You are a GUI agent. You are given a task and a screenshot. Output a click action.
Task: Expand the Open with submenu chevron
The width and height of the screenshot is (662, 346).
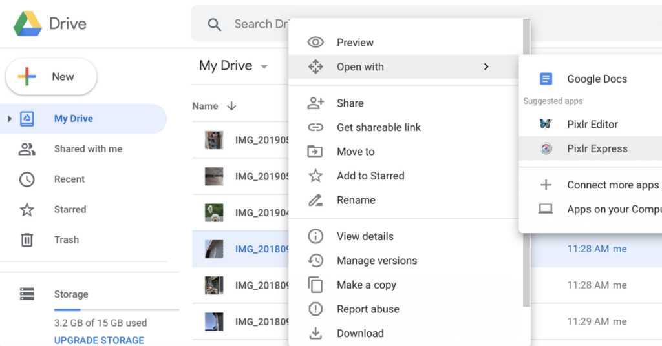486,66
